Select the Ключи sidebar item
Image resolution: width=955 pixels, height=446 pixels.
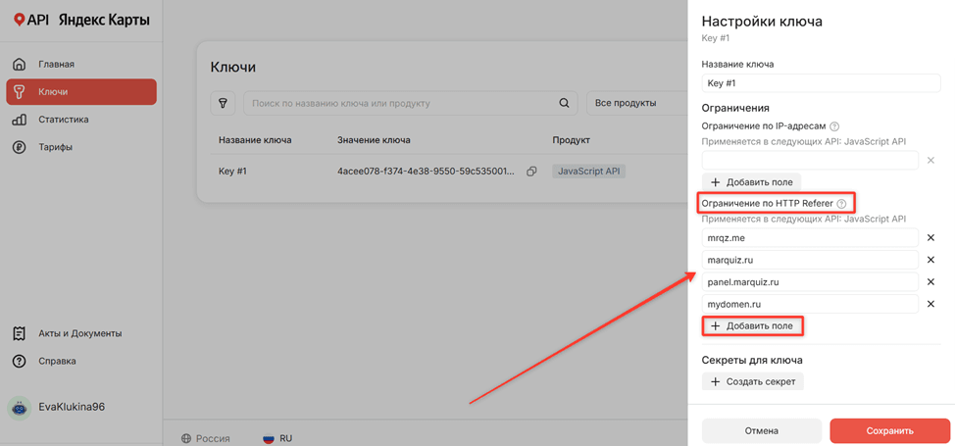point(81,92)
